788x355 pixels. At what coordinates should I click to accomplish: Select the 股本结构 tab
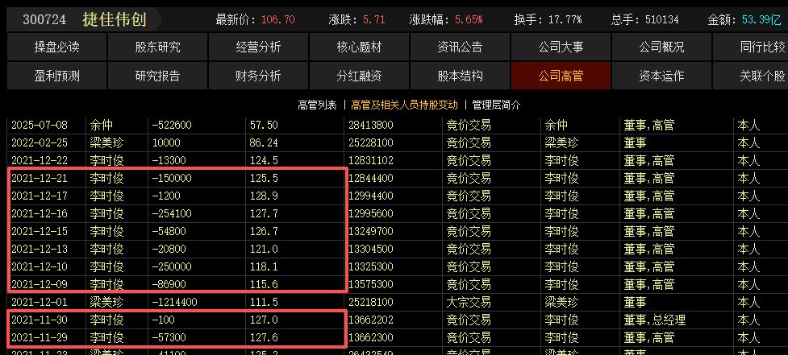[460, 76]
